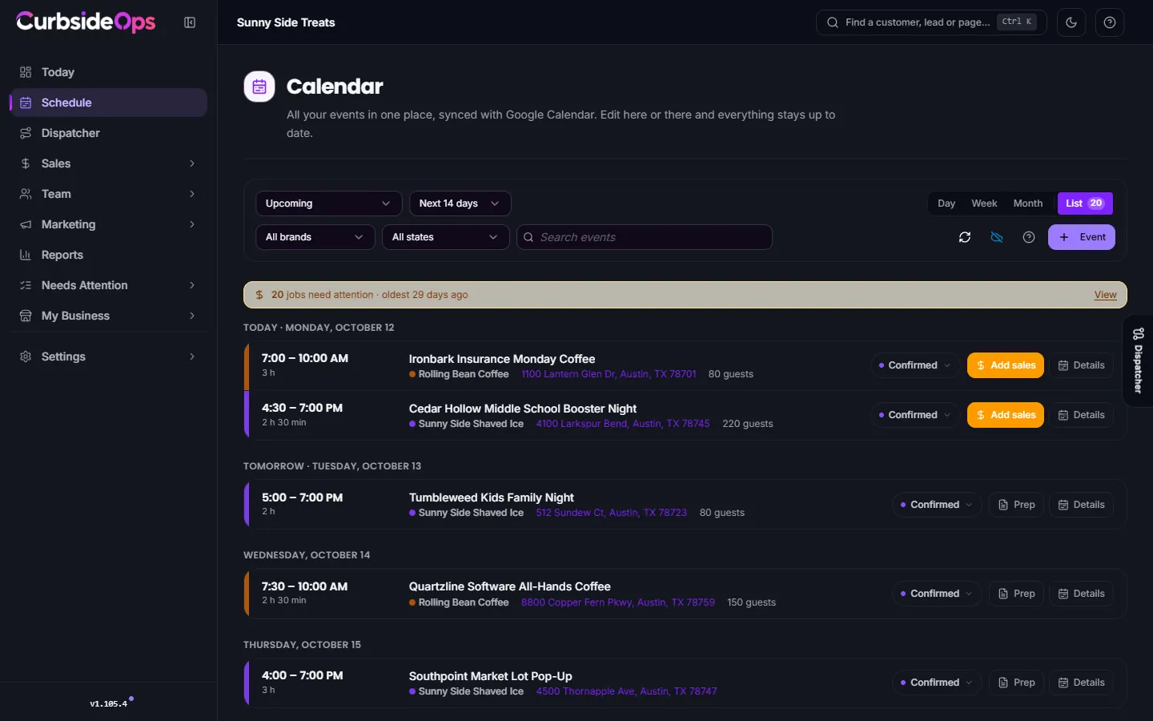This screenshot has width=1153, height=721.
Task: Toggle the cloud-off sync icon
Action: [x=997, y=237]
